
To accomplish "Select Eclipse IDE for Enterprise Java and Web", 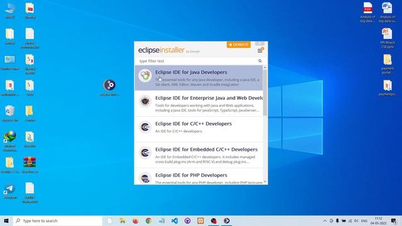I will tap(198, 104).
